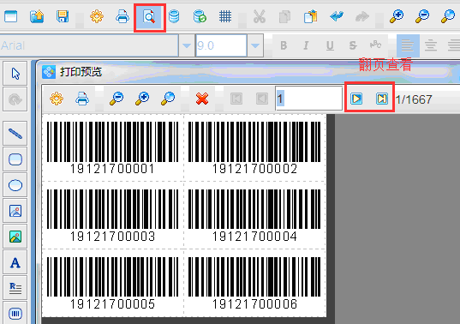Toggle the grid display icon

point(225,16)
